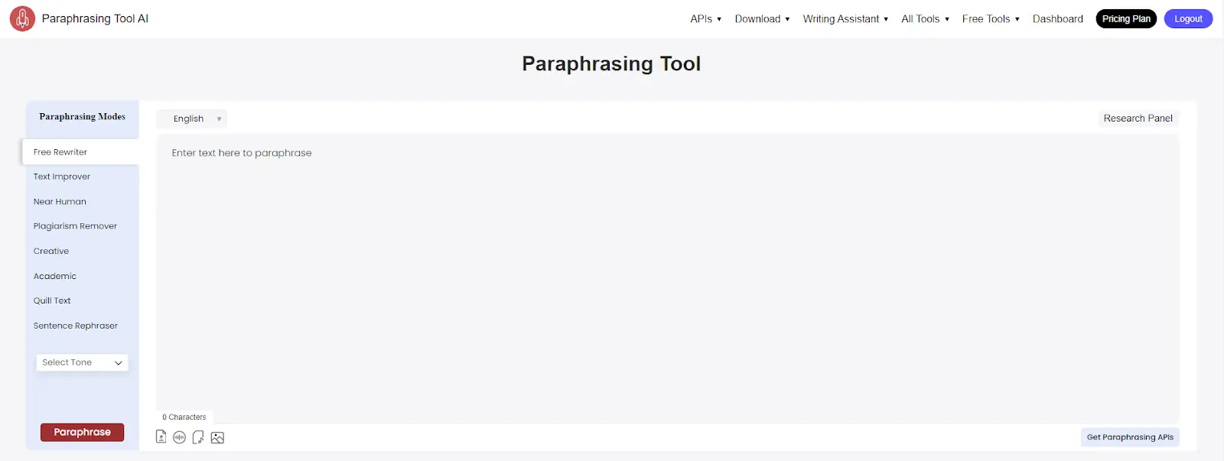Expand the Writing Assistant menu
Screen dimensions: 1224x461
click(x=845, y=18)
